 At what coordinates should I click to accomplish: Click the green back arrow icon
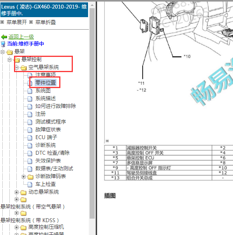click(x=4, y=37)
